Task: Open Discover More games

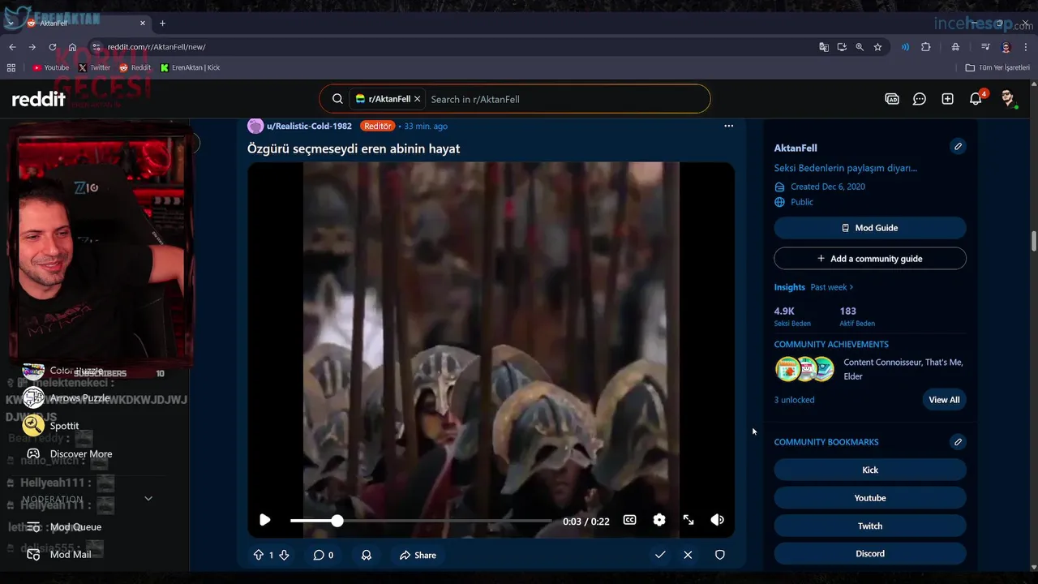Action: click(x=81, y=454)
